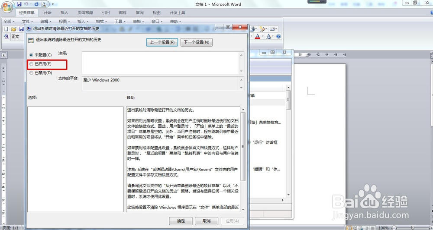Switch to Full Screen Reading view
Image resolution: width=433 pixels, height=230 pixels.
(x=355, y=228)
